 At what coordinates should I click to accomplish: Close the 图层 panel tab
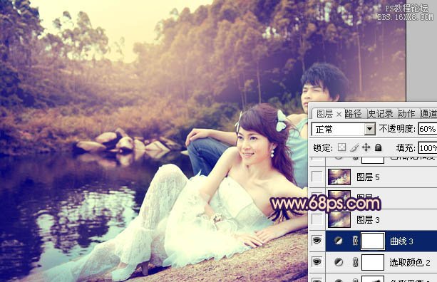pyautogui.click(x=339, y=114)
